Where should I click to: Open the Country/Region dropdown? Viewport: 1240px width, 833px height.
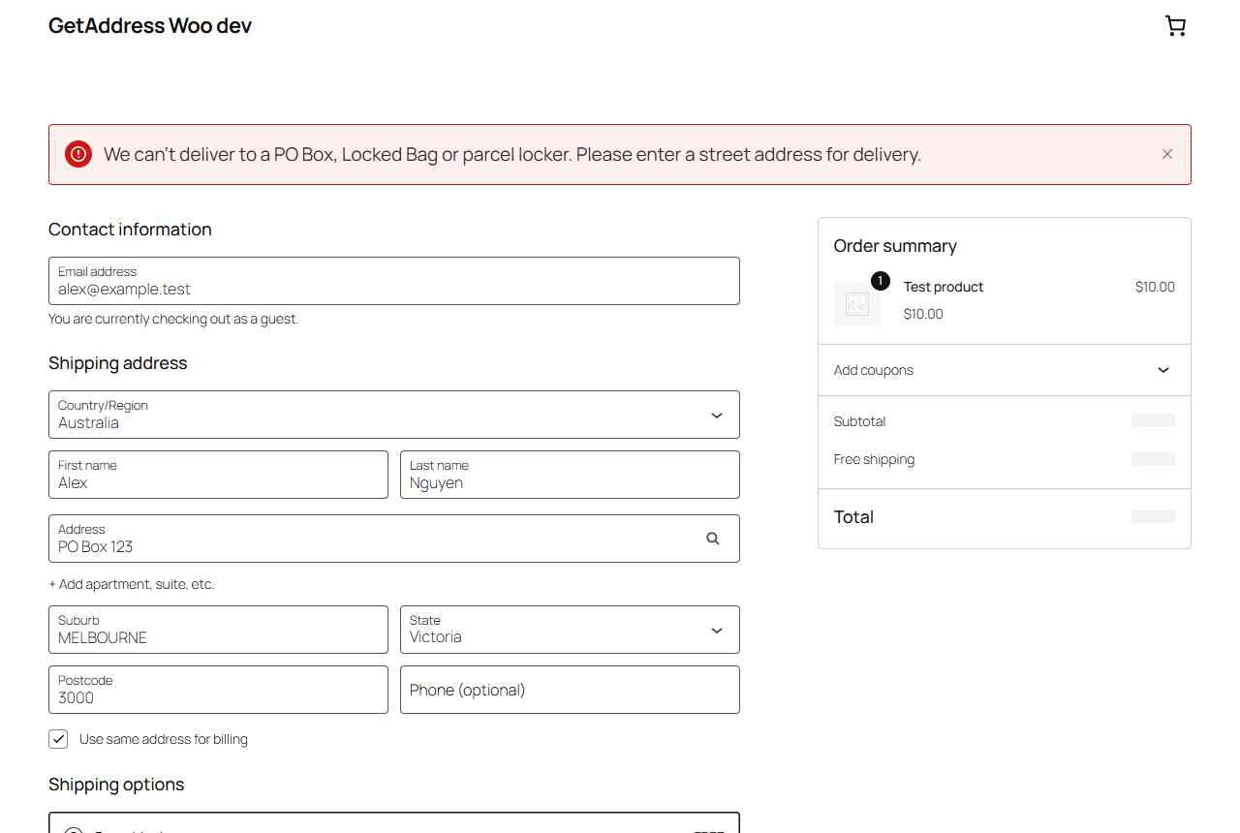(394, 415)
